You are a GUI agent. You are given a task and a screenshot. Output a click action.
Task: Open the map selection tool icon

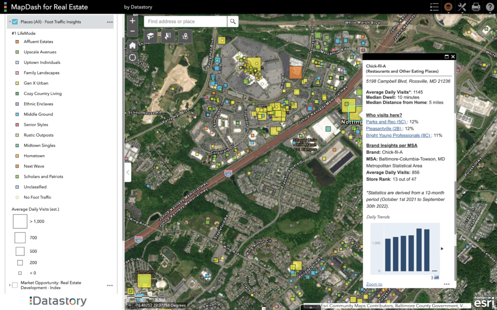coord(168,36)
